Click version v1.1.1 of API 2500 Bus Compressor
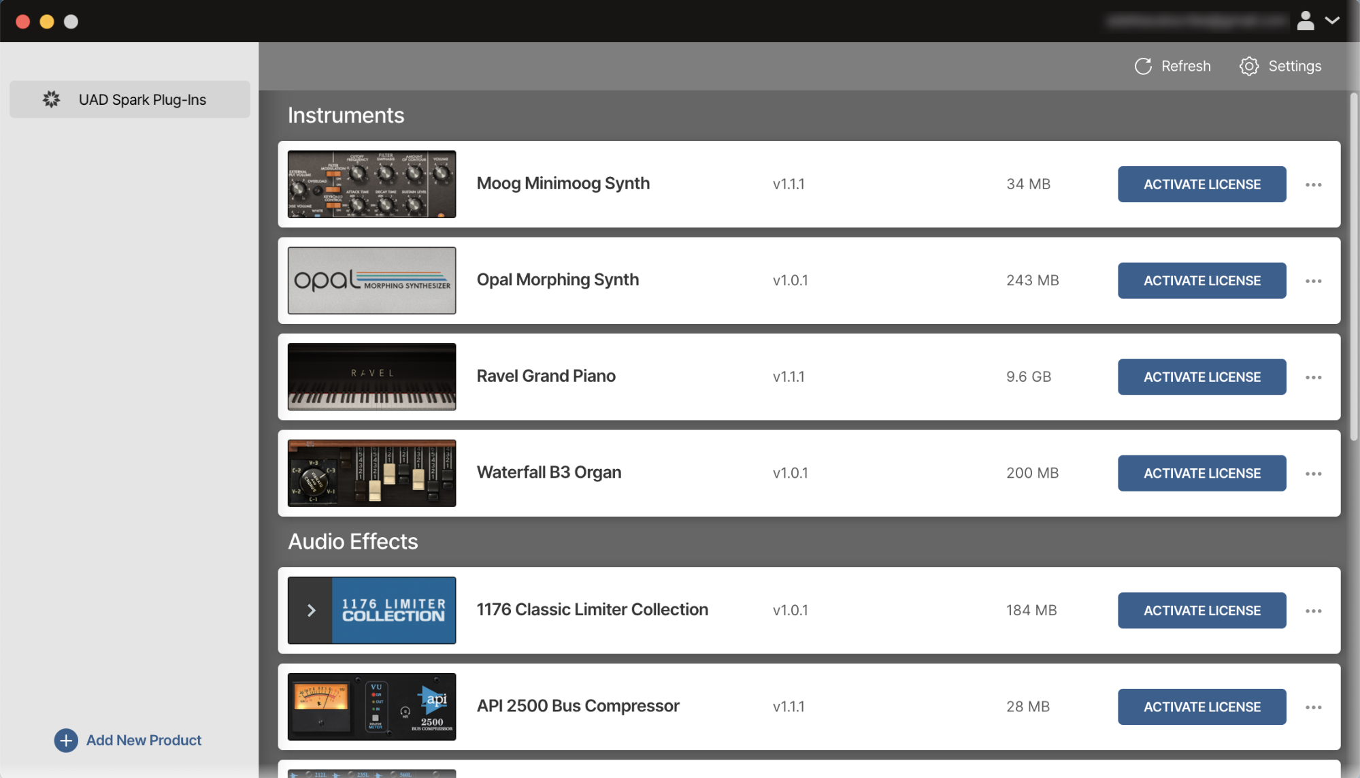 click(789, 707)
